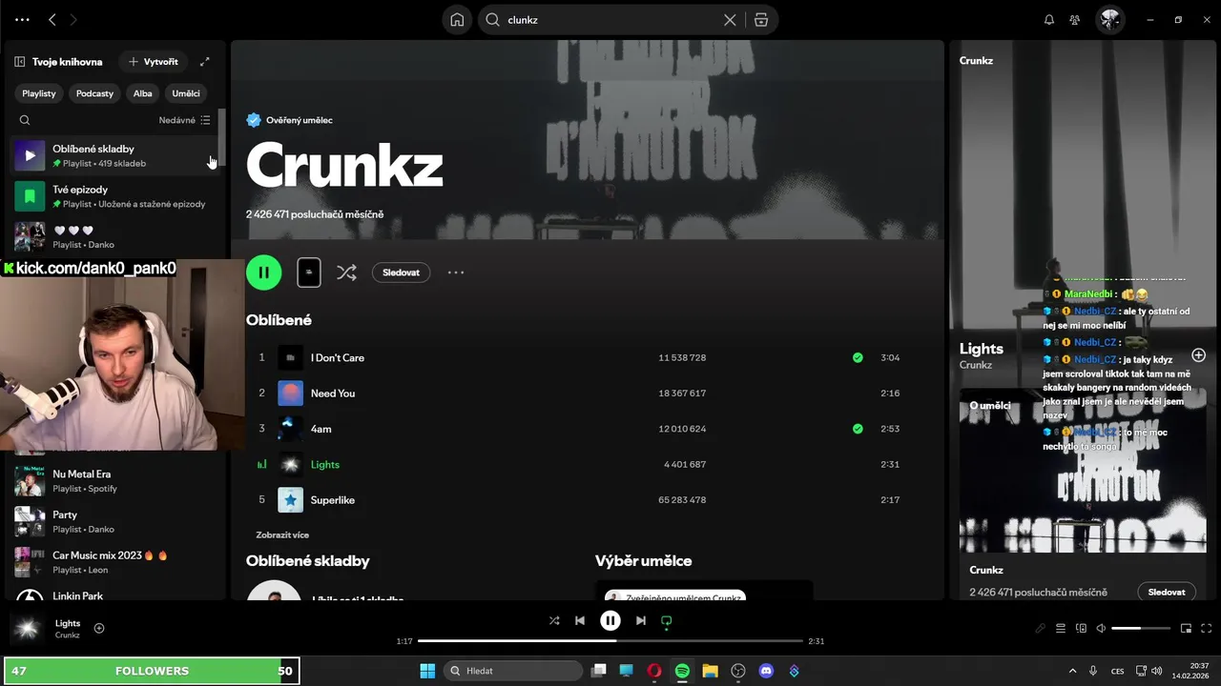Show hidden system tray icons

tap(1072, 671)
